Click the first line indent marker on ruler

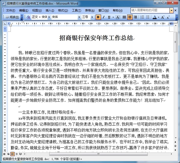point(23,22)
